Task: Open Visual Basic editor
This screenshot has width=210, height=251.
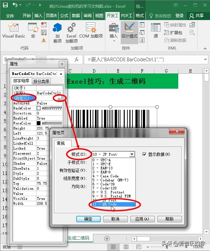Action: click(x=14, y=30)
